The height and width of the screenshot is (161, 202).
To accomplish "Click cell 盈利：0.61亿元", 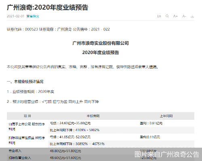I will [151, 123].
